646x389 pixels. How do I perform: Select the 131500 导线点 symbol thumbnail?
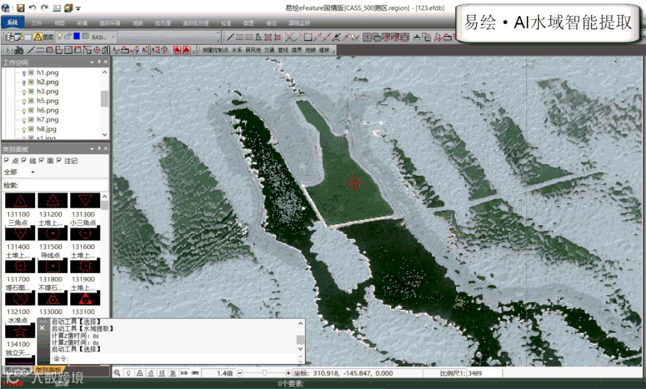(x=52, y=233)
